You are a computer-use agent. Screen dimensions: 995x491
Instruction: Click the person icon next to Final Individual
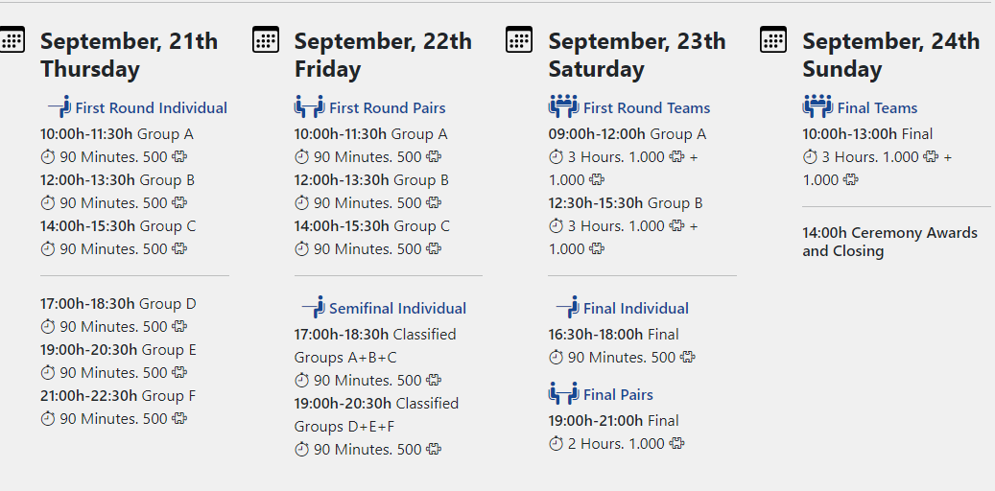[567, 307]
